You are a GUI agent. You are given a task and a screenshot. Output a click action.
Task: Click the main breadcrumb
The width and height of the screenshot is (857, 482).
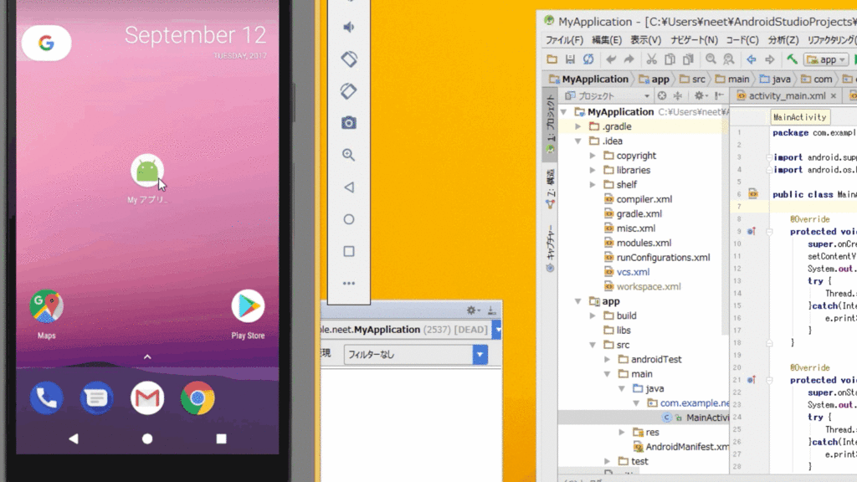(x=732, y=79)
